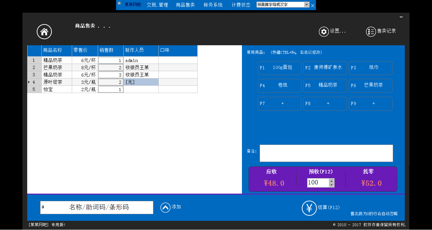Click the 结算(F12) label
Image resolution: width=432 pixels, height=230 pixels.
(329, 208)
